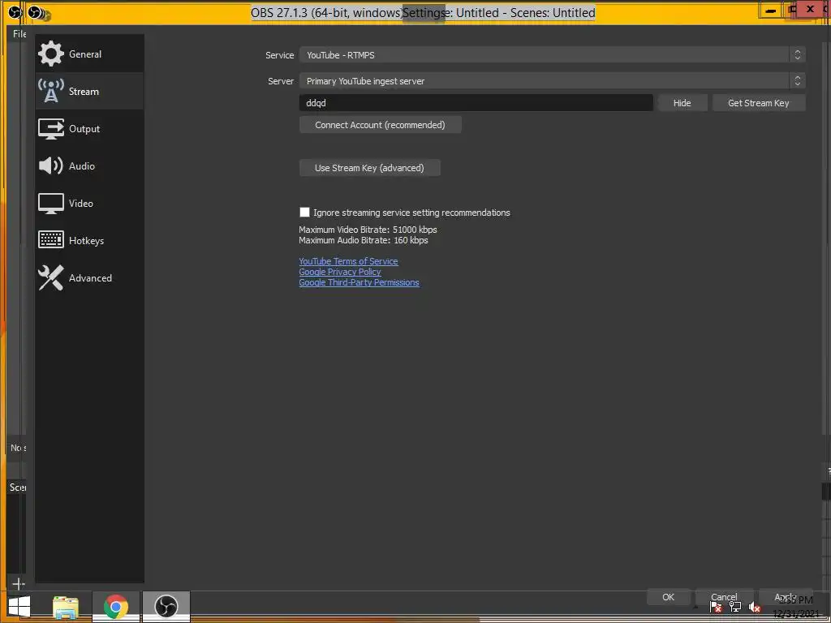
Task: Switch to the Advanced settings tab
Action: pos(89,278)
